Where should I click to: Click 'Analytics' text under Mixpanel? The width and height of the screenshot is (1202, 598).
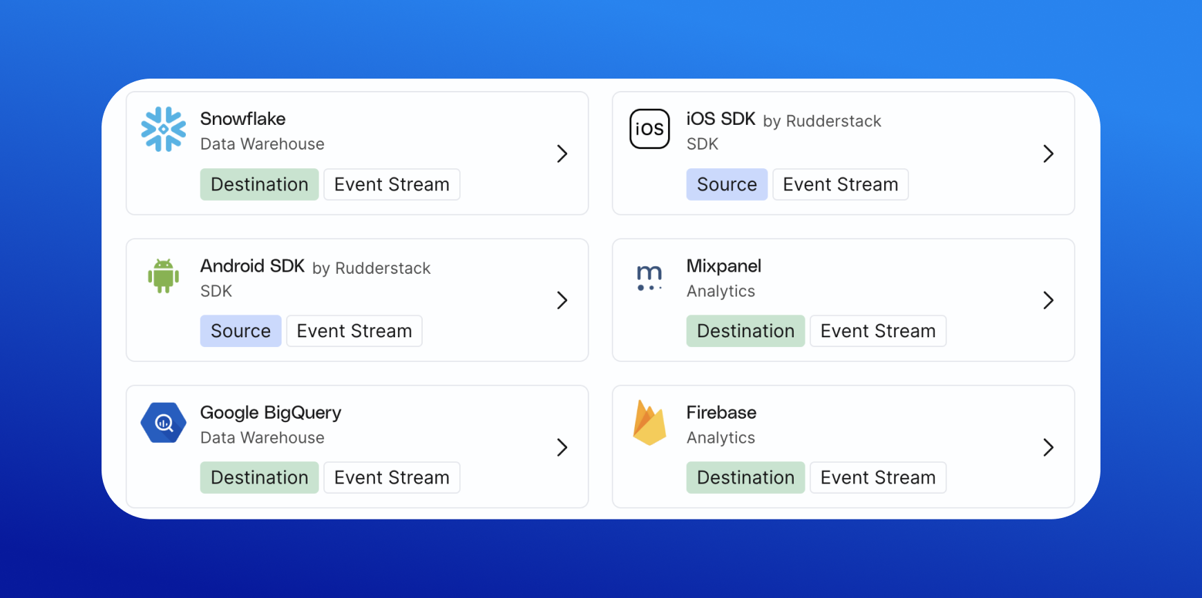tap(721, 291)
